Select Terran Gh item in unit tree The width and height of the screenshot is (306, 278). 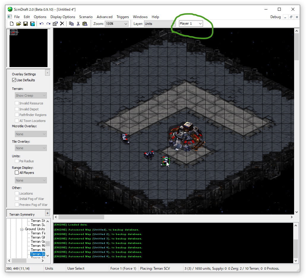(x=38, y=237)
